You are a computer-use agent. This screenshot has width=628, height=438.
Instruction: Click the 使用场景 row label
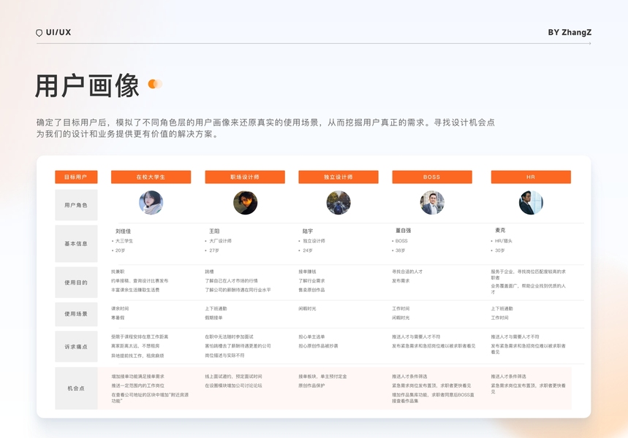tap(76, 314)
